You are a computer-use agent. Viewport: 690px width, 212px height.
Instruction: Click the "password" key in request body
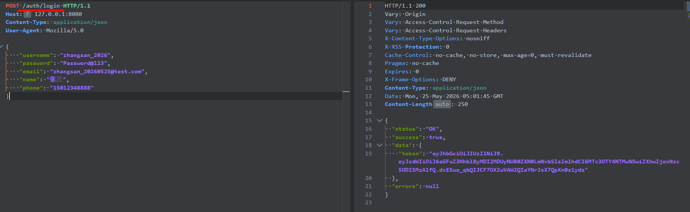tap(36, 63)
